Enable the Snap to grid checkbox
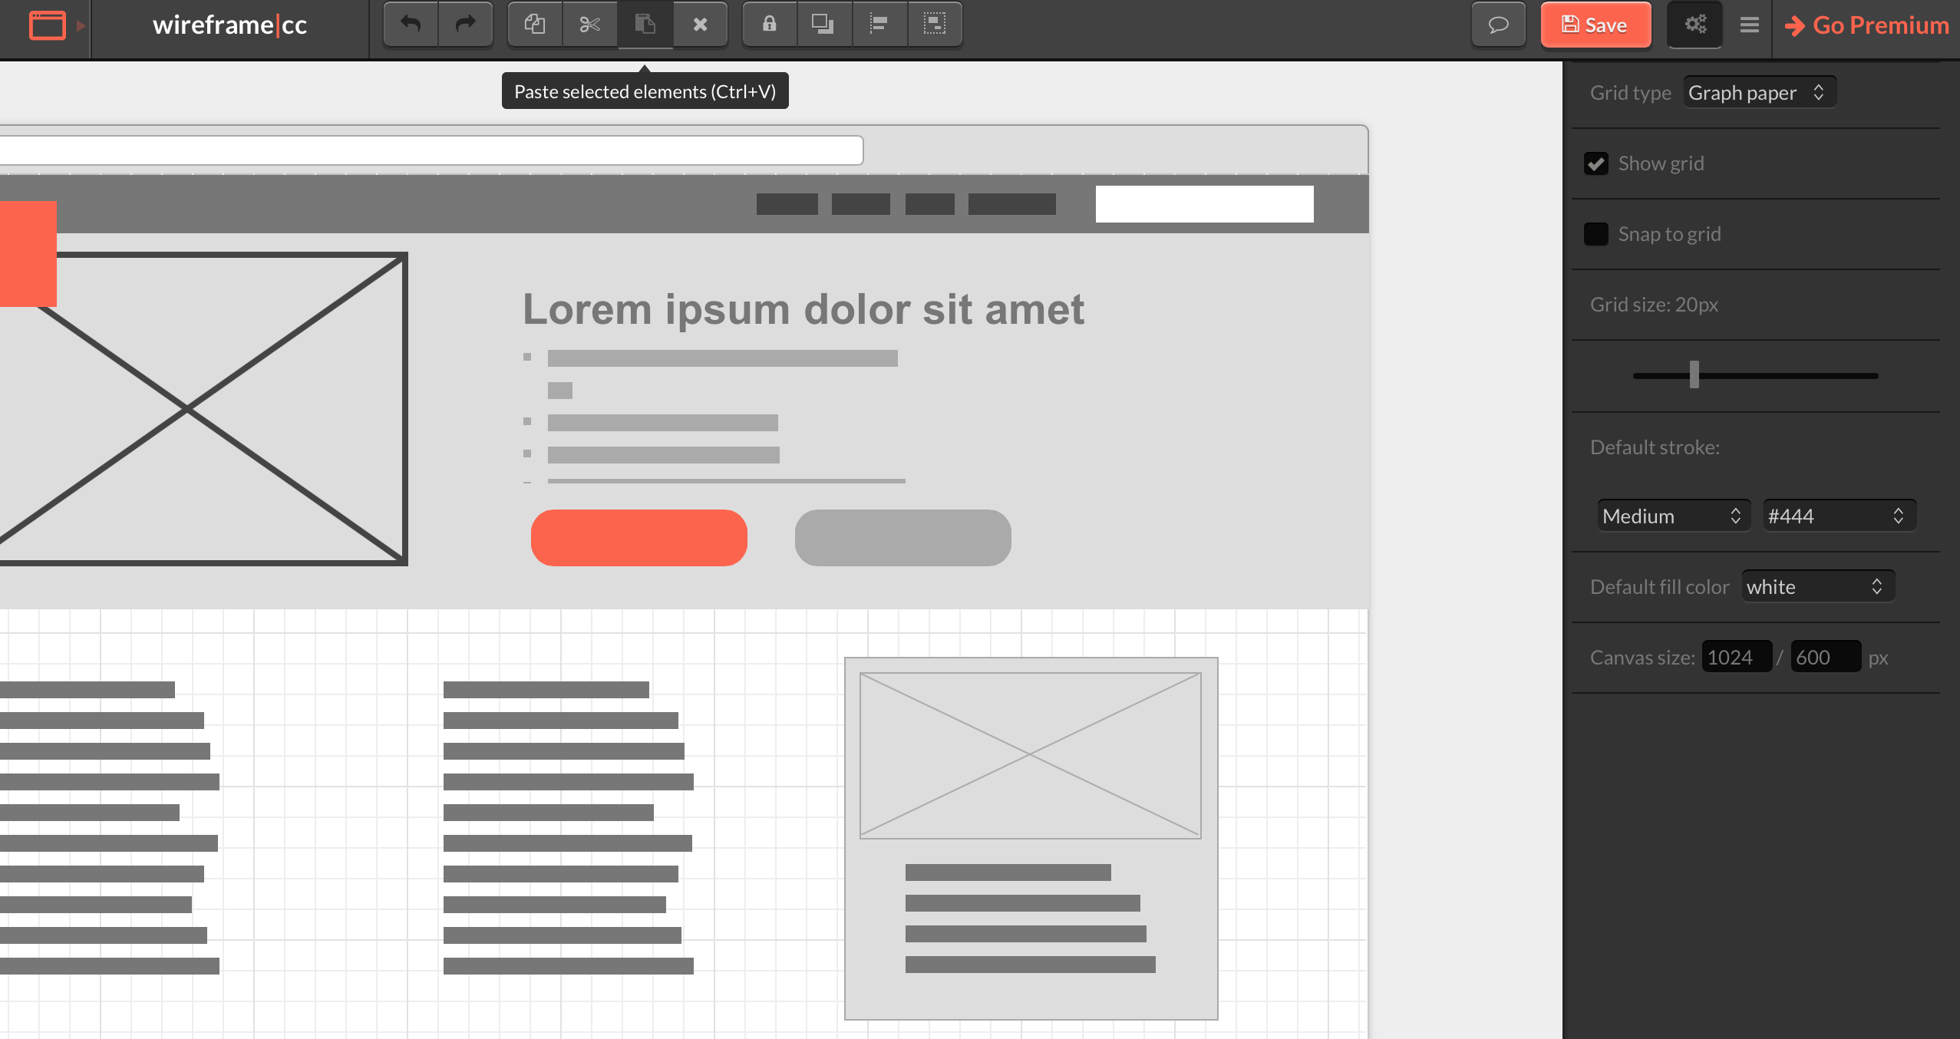The width and height of the screenshot is (1960, 1039). tap(1596, 234)
